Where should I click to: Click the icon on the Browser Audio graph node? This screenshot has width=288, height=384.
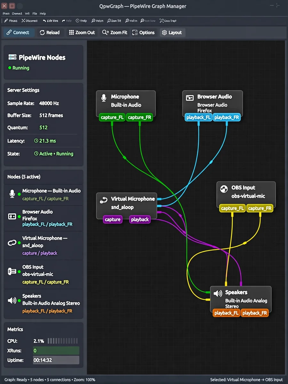tap(190, 98)
